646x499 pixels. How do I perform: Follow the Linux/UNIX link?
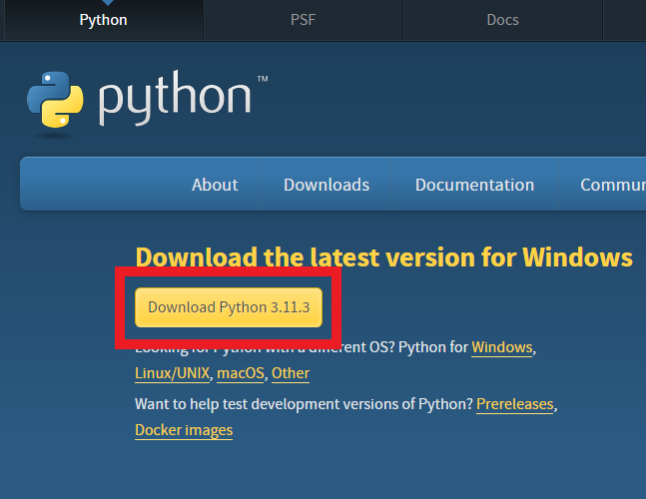172,373
